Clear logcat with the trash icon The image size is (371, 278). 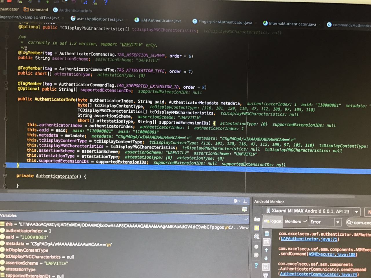[x=267, y=233]
